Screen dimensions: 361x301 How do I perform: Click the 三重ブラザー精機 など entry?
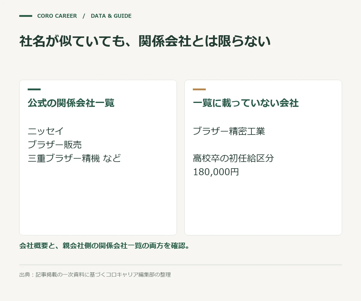pos(74,158)
